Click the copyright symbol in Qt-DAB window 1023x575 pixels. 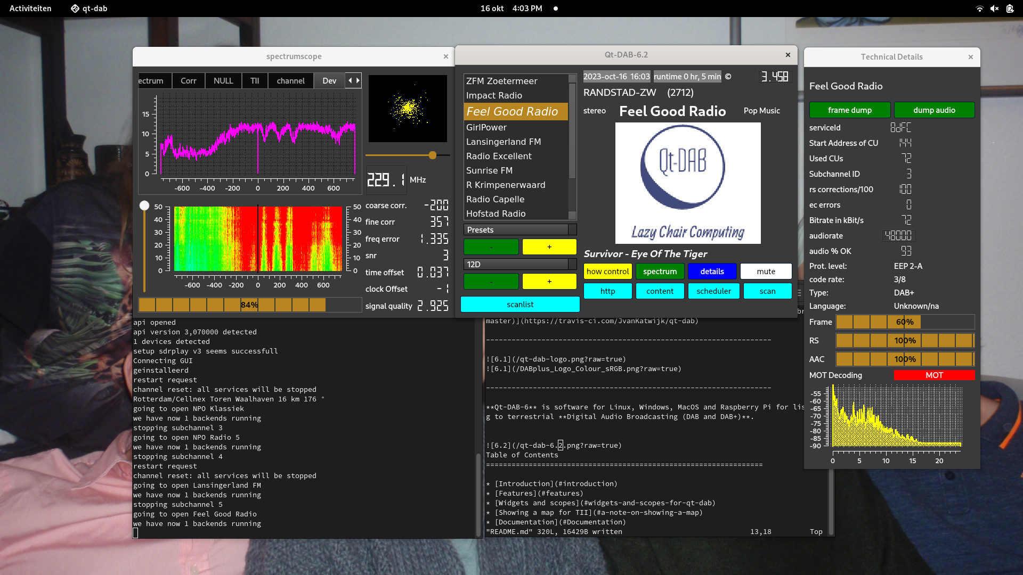[x=728, y=77]
